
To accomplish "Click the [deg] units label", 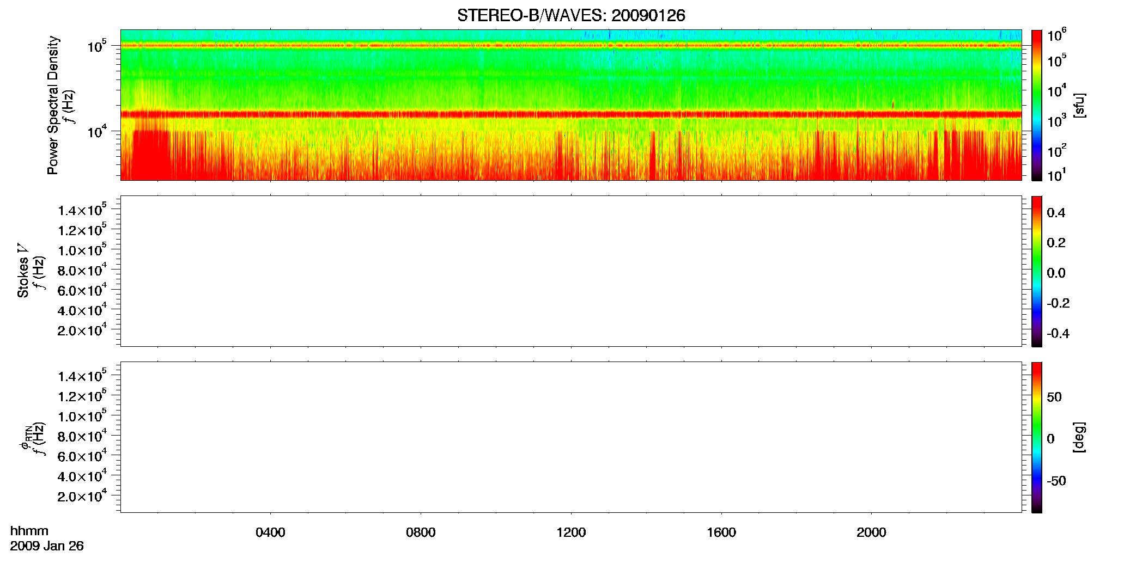I will point(1079,437).
